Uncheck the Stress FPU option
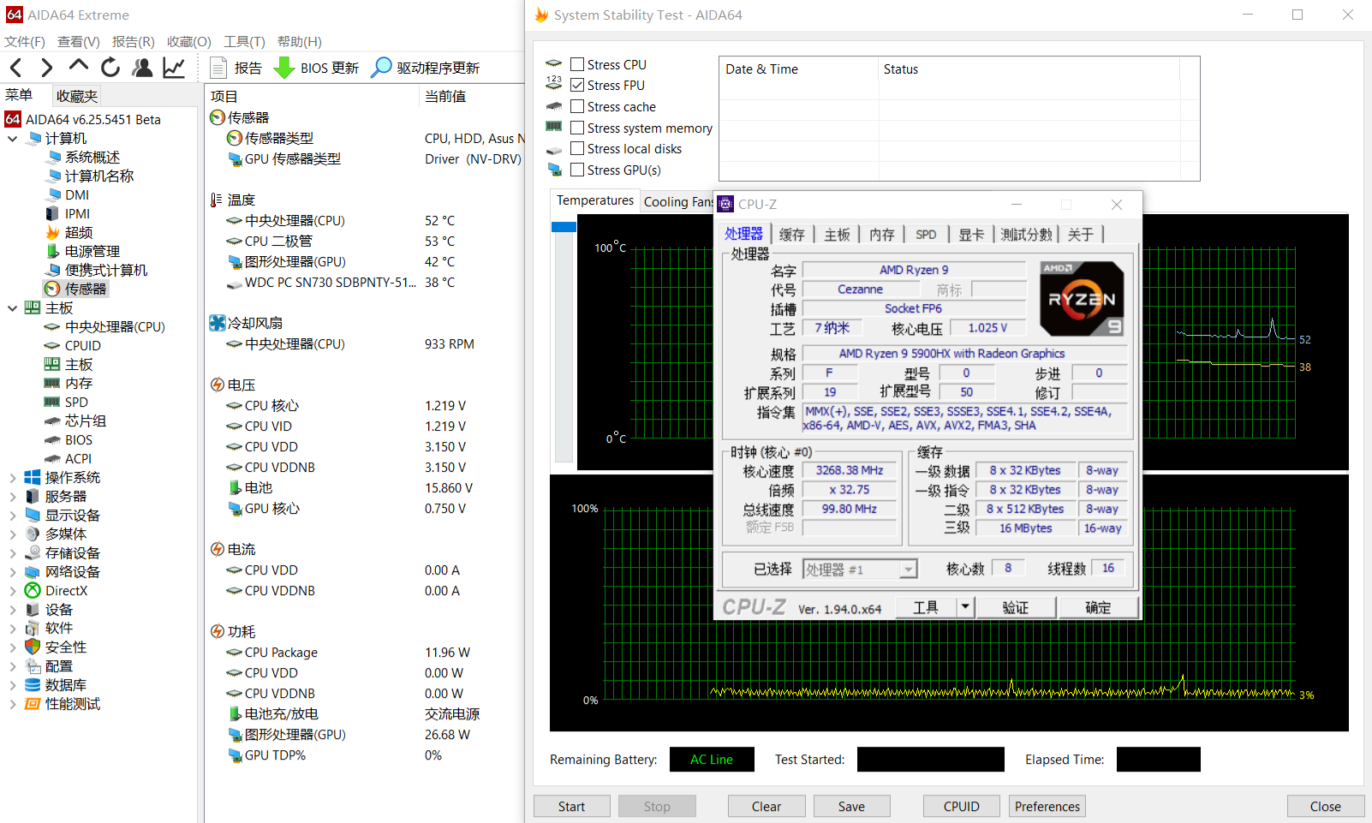The width and height of the screenshot is (1372, 823). tap(577, 85)
